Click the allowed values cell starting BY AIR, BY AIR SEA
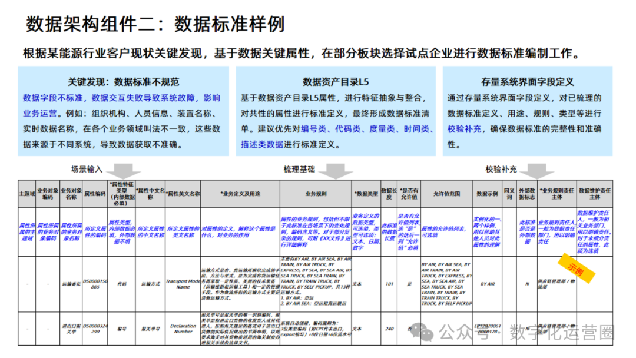Screen dimensions: 636x358 pos(446,284)
